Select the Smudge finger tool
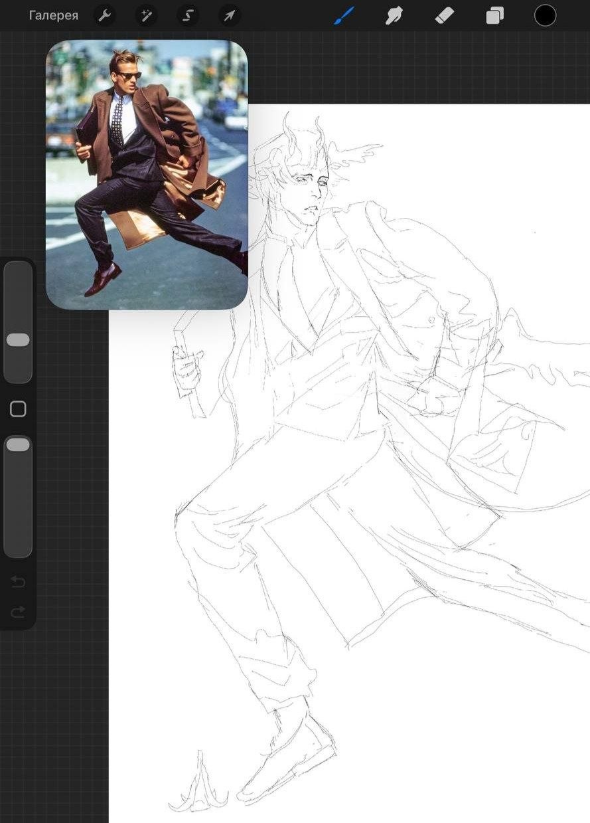This screenshot has width=590, height=823. [x=394, y=15]
